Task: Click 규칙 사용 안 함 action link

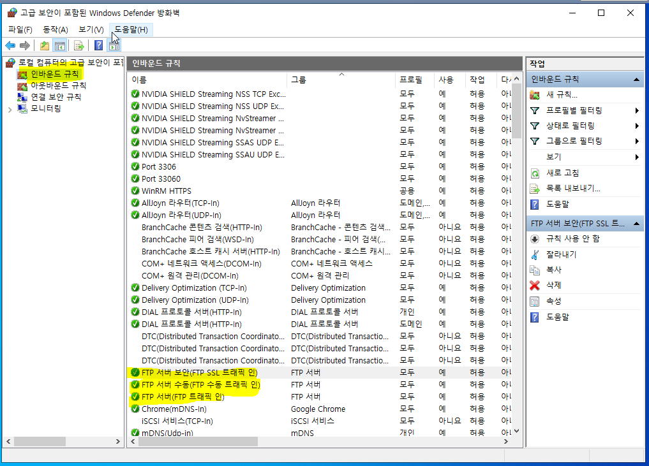Action: click(x=573, y=238)
